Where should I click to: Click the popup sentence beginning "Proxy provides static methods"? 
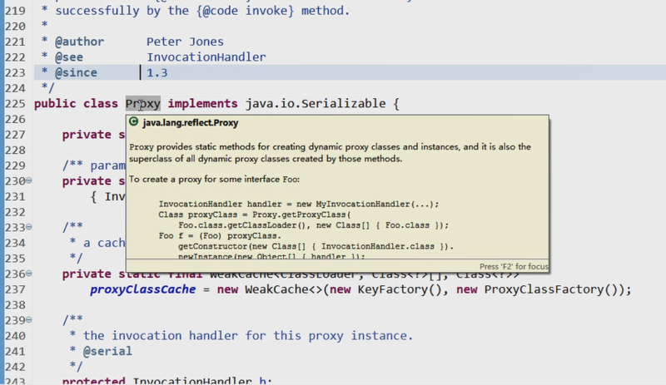[330, 153]
